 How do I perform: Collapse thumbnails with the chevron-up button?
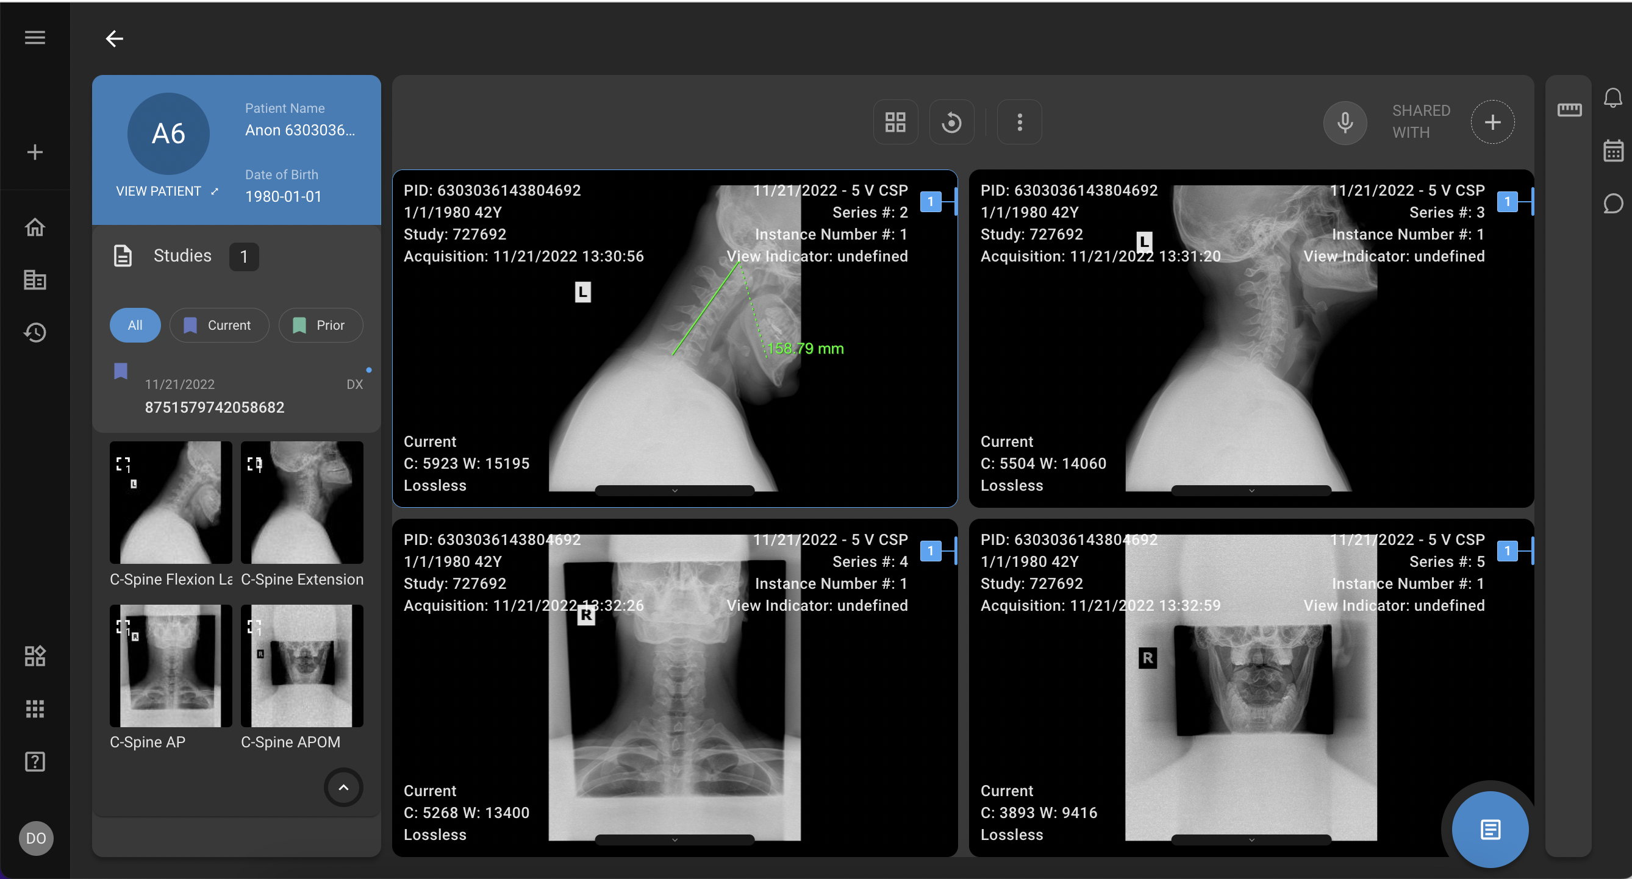click(x=343, y=787)
